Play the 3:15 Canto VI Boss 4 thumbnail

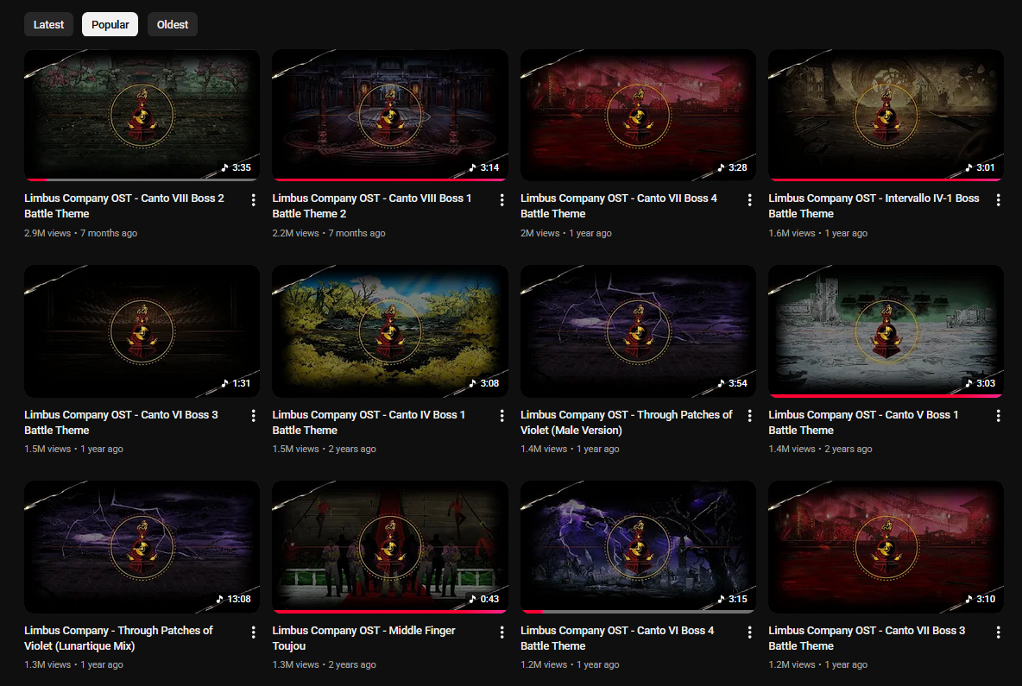click(638, 546)
